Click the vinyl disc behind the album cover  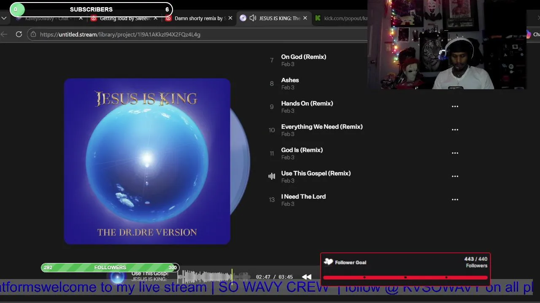coord(240,161)
